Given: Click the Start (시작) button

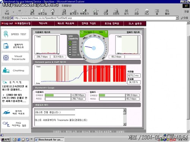Looking at the screenshot, I should tap(5, 139).
